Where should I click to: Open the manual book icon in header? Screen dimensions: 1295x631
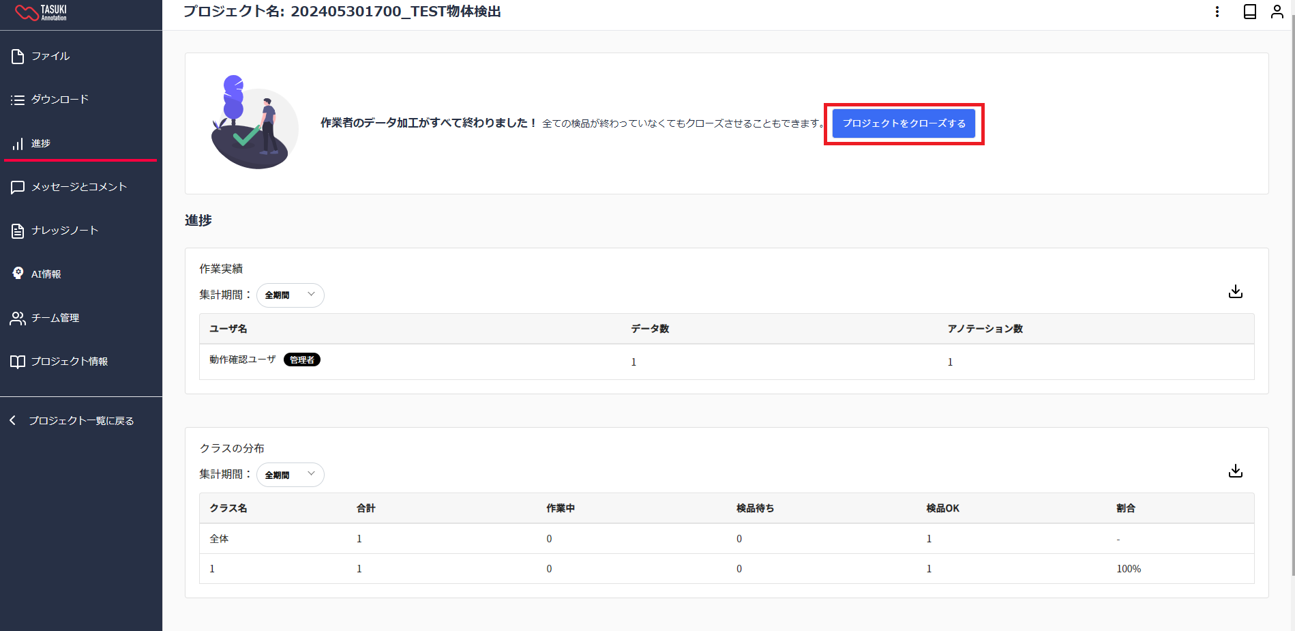tap(1250, 12)
